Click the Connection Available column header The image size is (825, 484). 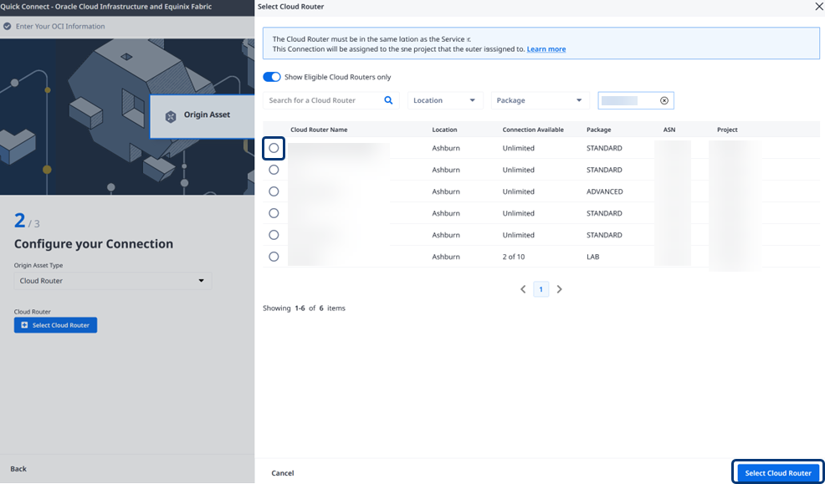pos(533,130)
